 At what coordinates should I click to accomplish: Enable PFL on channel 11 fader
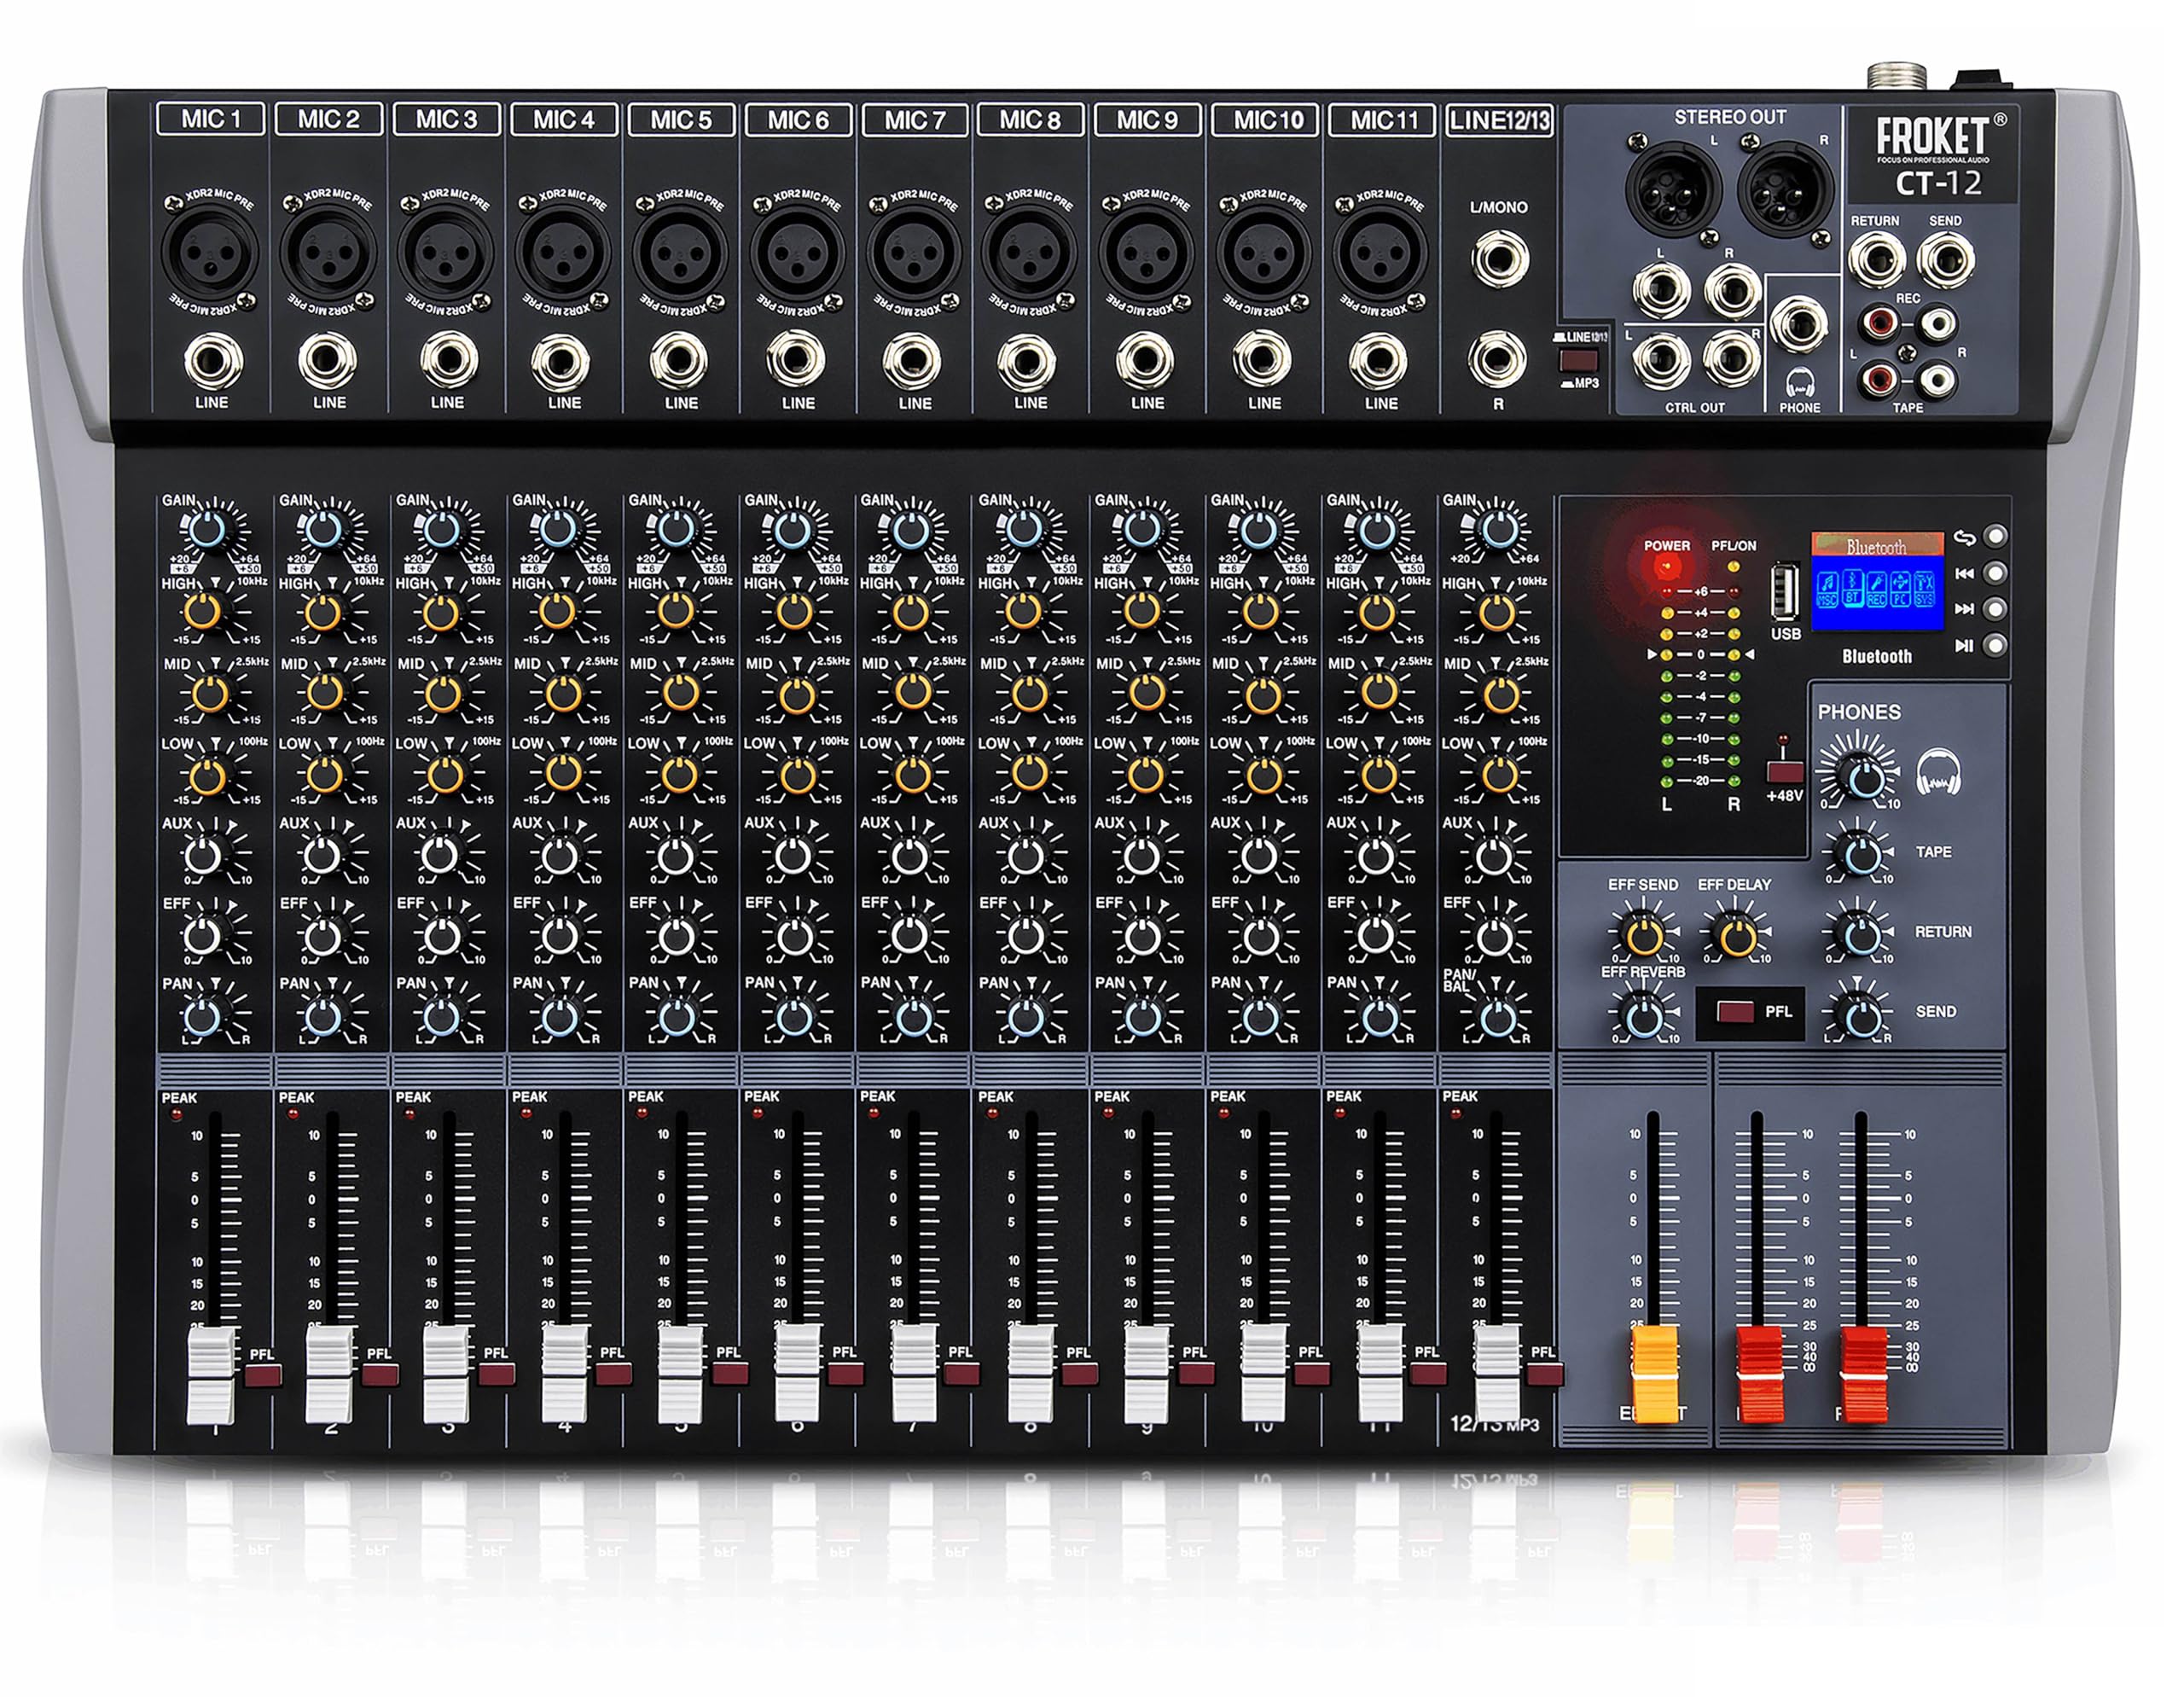point(1428,1375)
